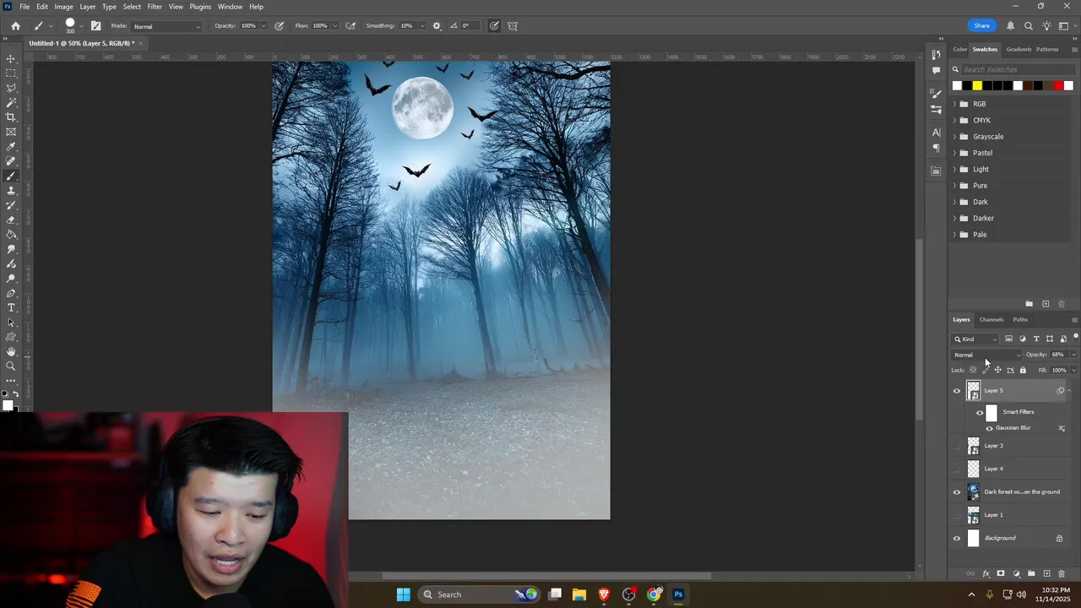Delete layer with Layers panel trash icon
This screenshot has width=1081, height=608.
[1062, 573]
